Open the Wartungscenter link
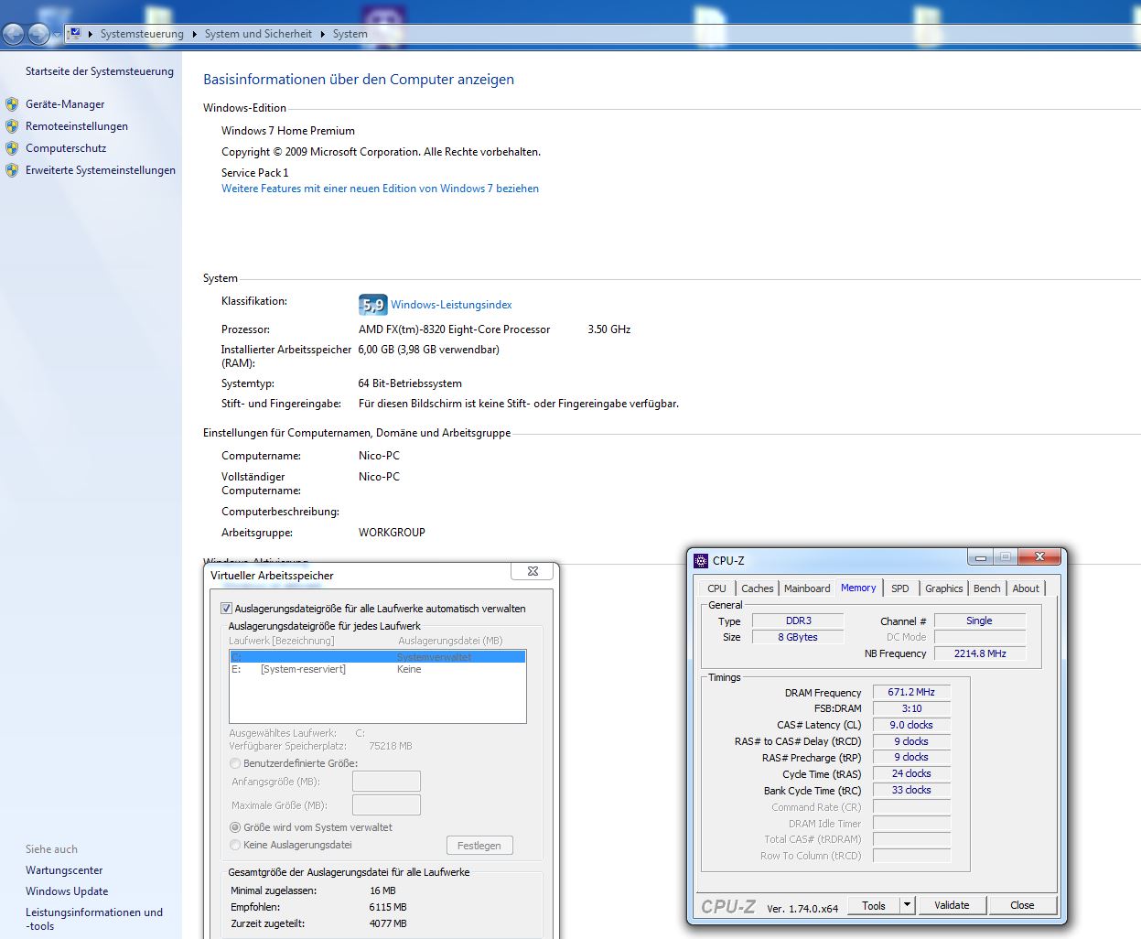The width and height of the screenshot is (1141, 939). (64, 870)
